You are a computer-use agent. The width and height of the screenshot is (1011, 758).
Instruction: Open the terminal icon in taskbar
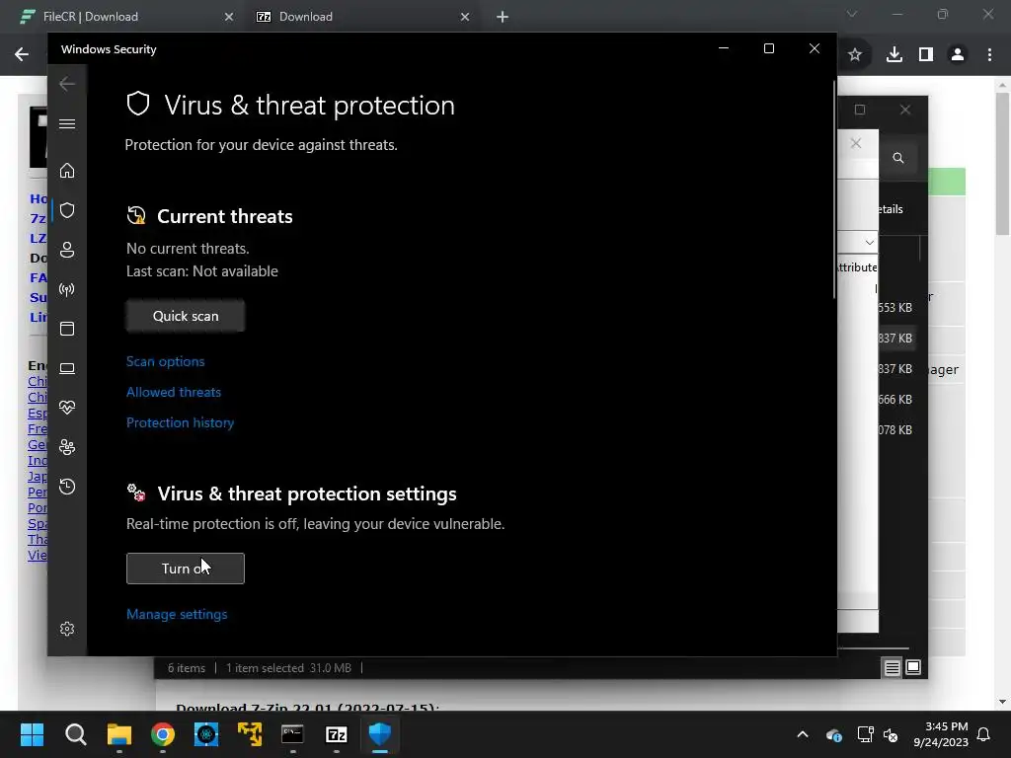point(292,734)
